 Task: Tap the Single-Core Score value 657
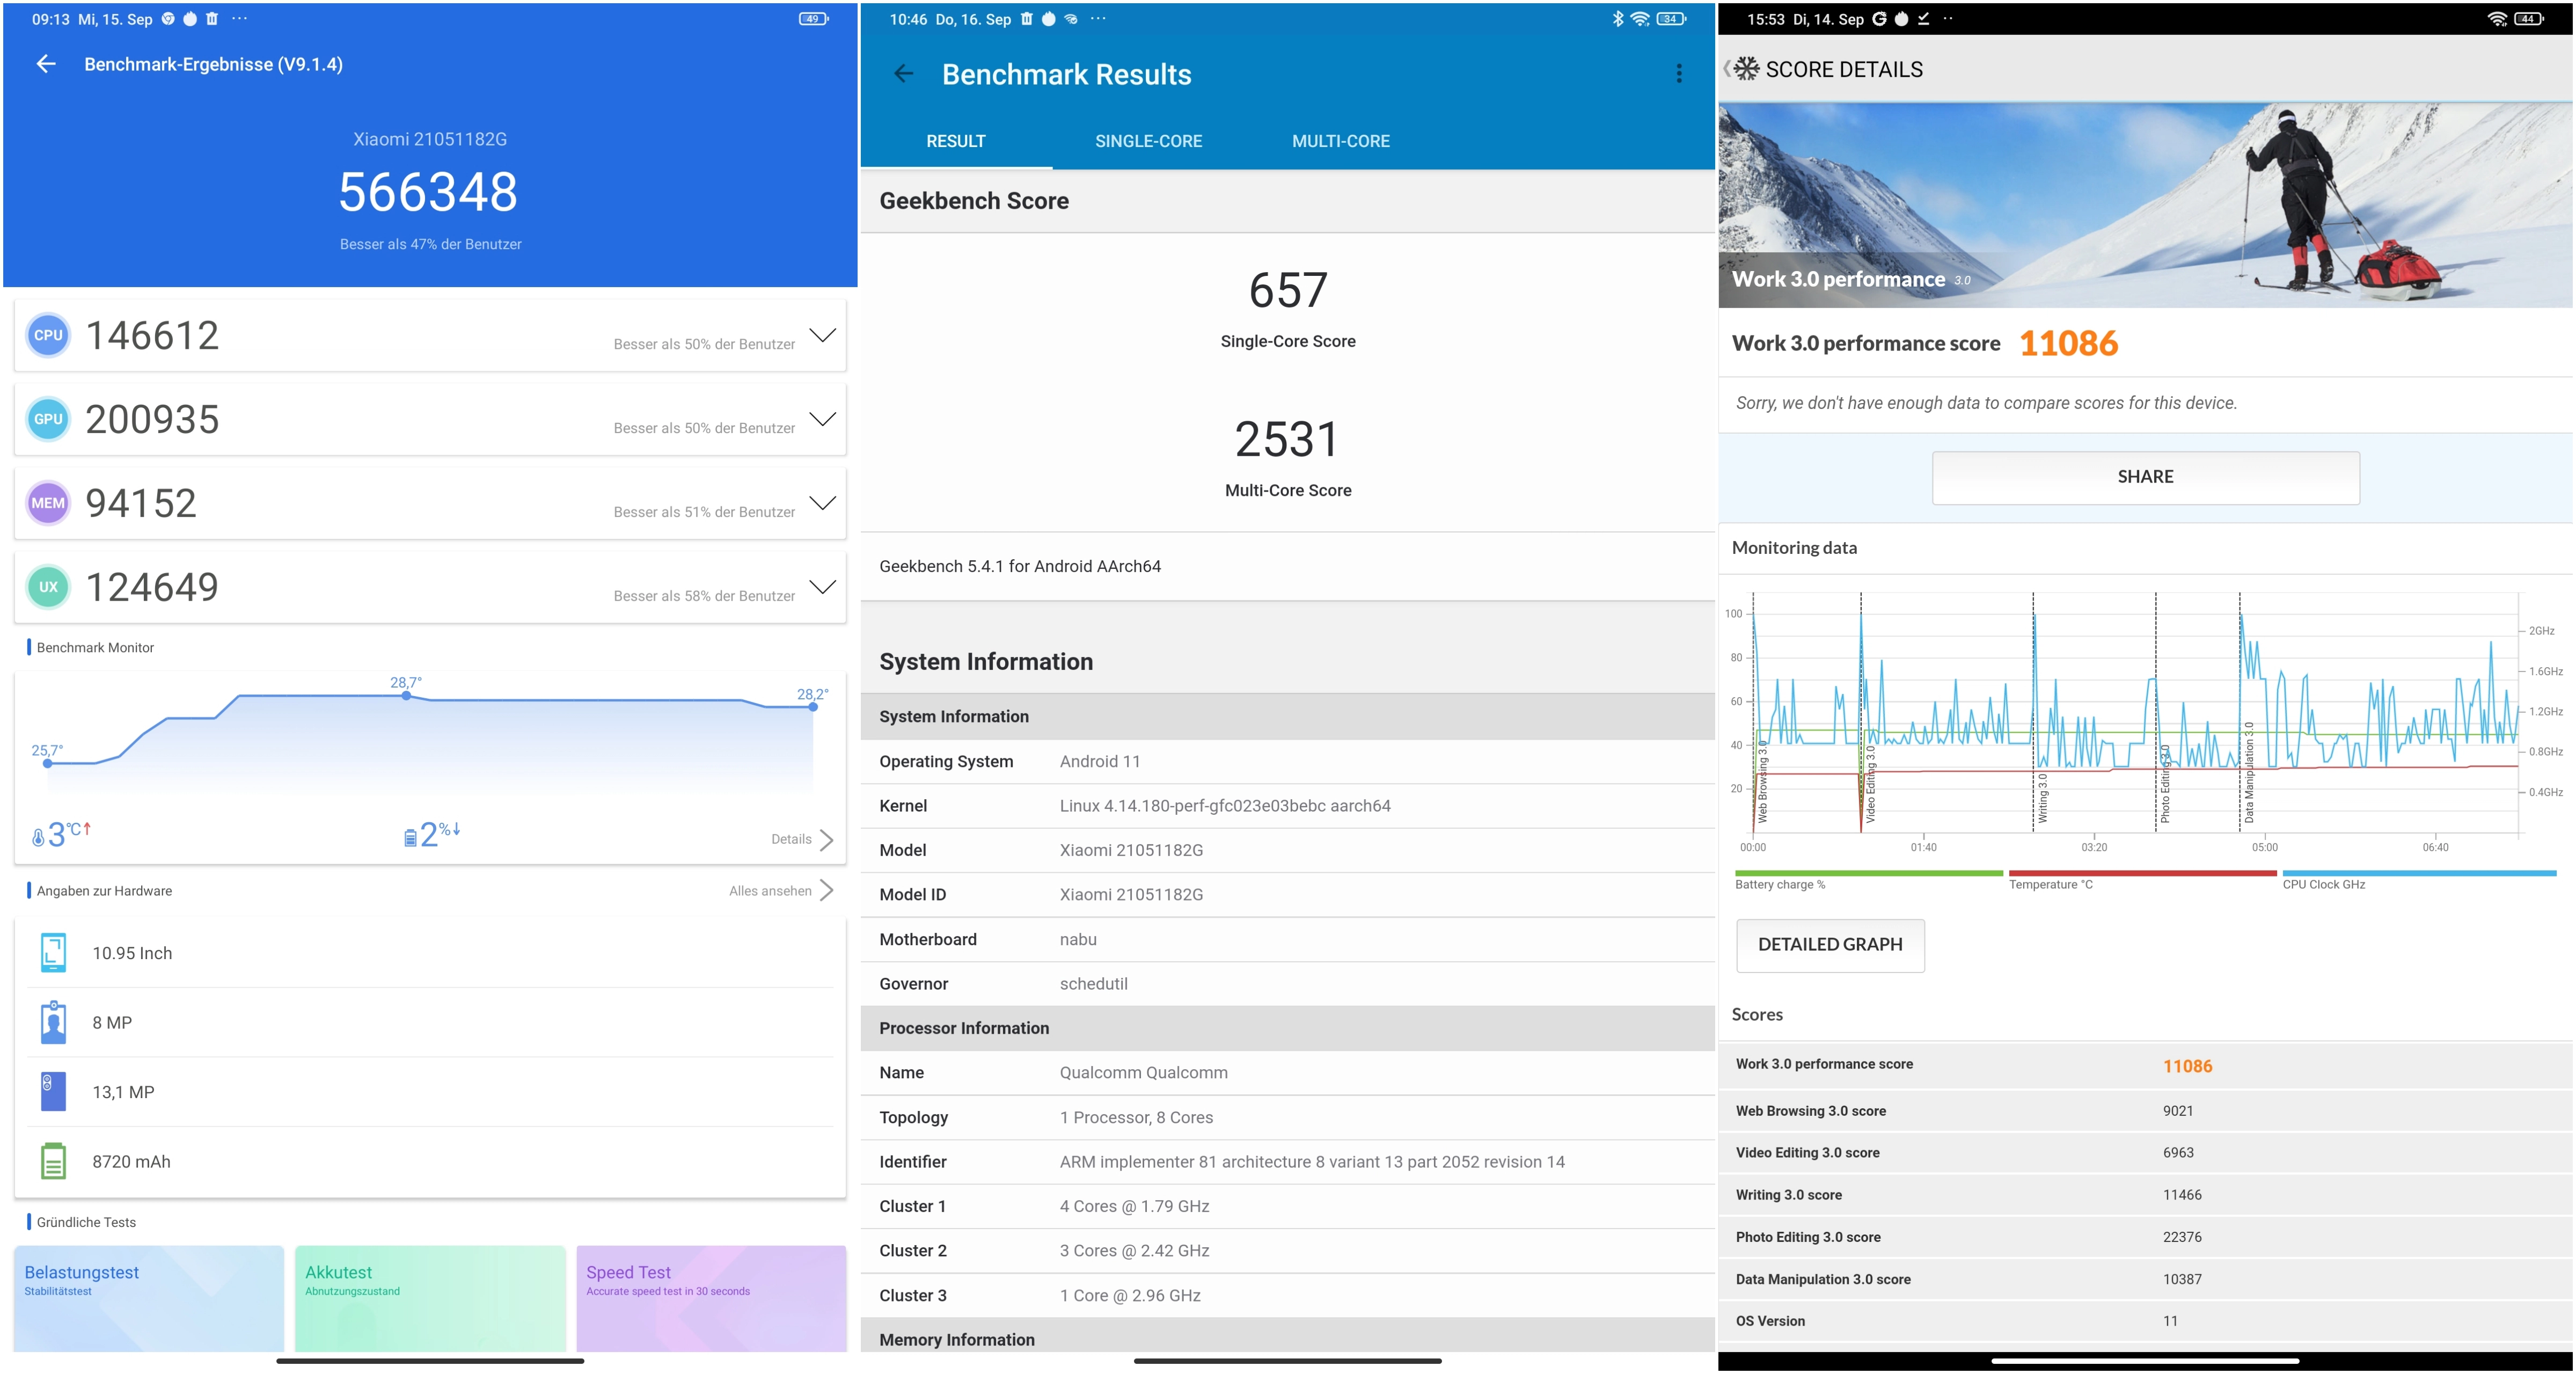[1288, 291]
